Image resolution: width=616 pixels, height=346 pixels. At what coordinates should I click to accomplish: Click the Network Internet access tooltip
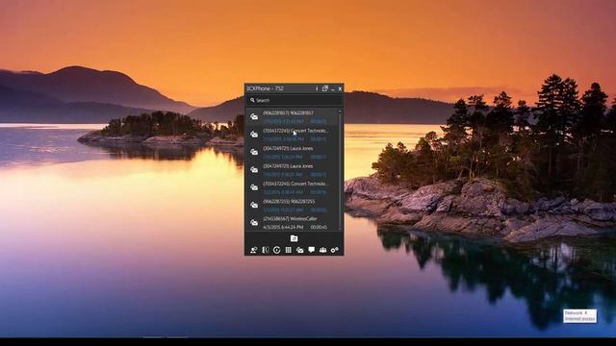pos(579,316)
